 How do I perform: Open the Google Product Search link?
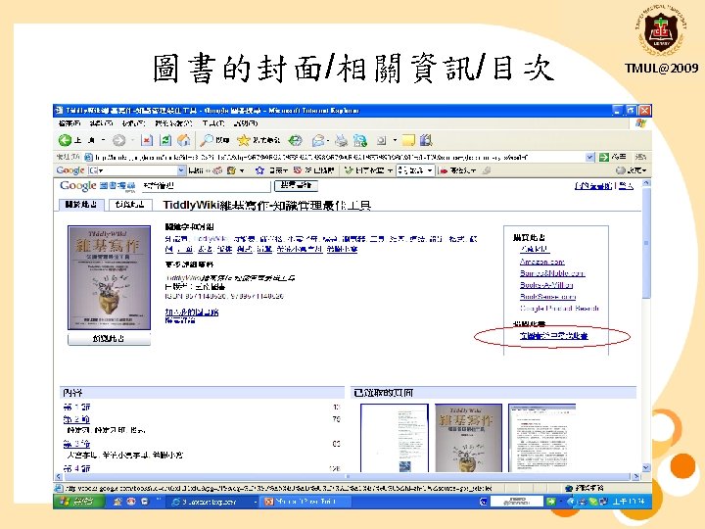pyautogui.click(x=559, y=309)
